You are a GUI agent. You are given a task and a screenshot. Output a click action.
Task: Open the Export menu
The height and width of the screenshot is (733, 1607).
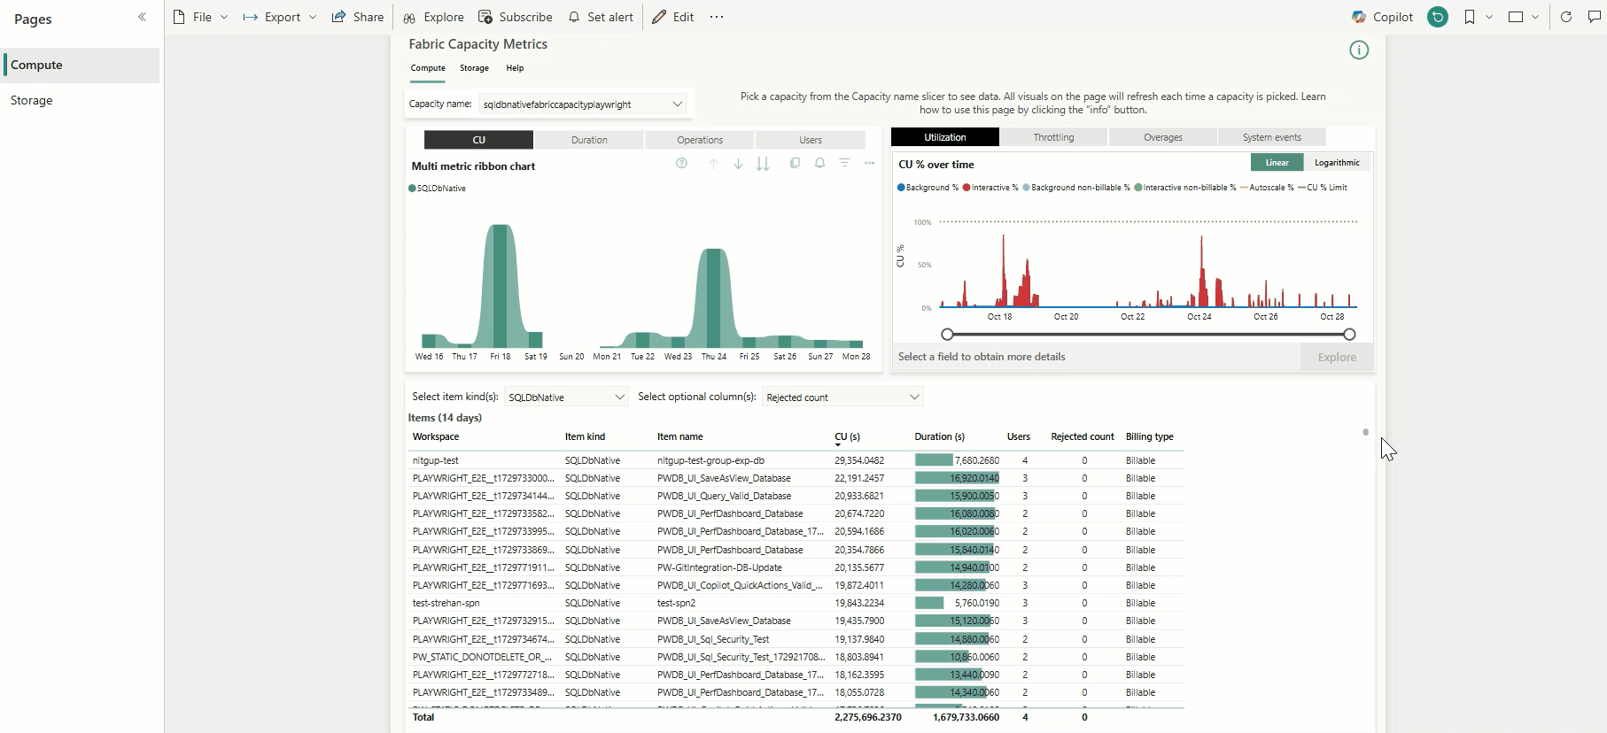(x=280, y=17)
